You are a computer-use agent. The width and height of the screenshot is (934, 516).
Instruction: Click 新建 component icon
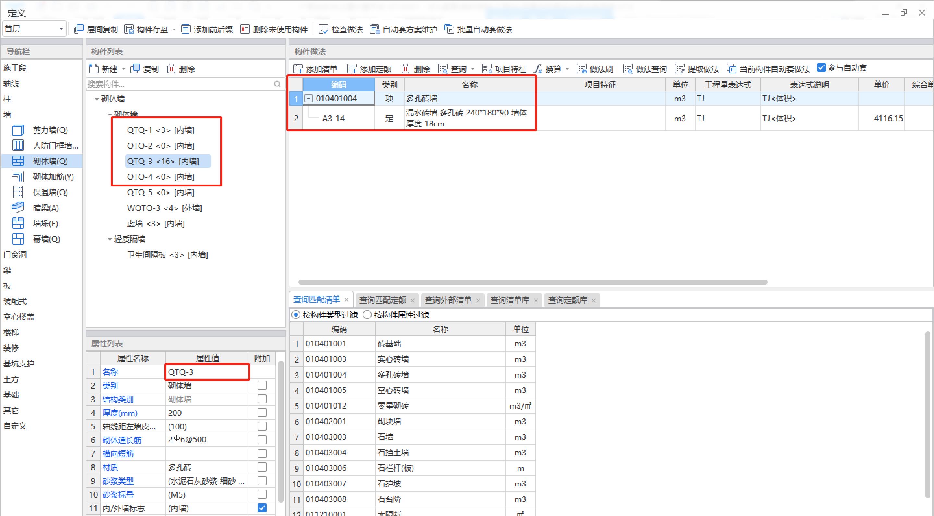(x=93, y=68)
